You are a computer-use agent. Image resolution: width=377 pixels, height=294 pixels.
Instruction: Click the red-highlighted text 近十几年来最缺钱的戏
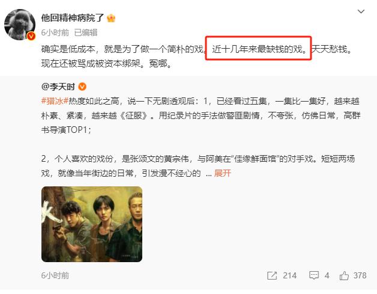[x=259, y=48]
